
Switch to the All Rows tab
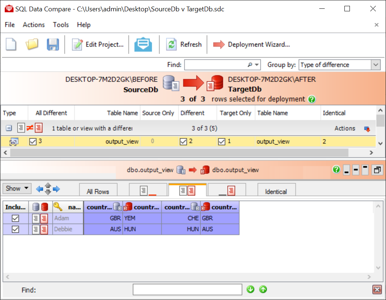pos(98,190)
